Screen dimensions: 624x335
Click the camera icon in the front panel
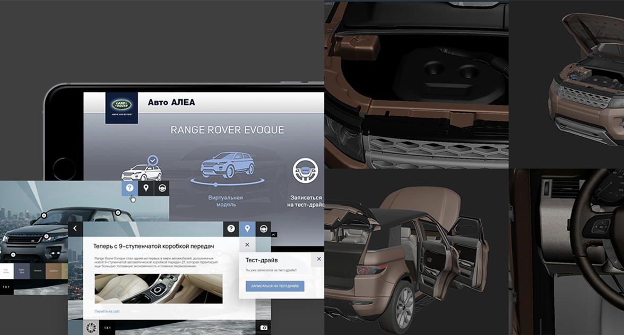pyautogui.click(x=263, y=328)
